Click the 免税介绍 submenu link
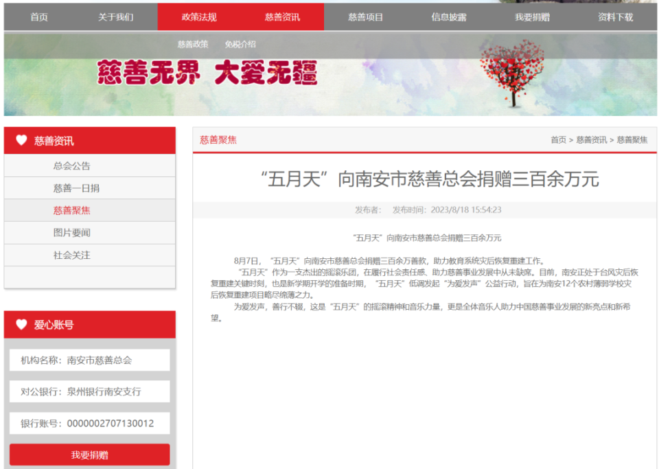 click(x=240, y=44)
